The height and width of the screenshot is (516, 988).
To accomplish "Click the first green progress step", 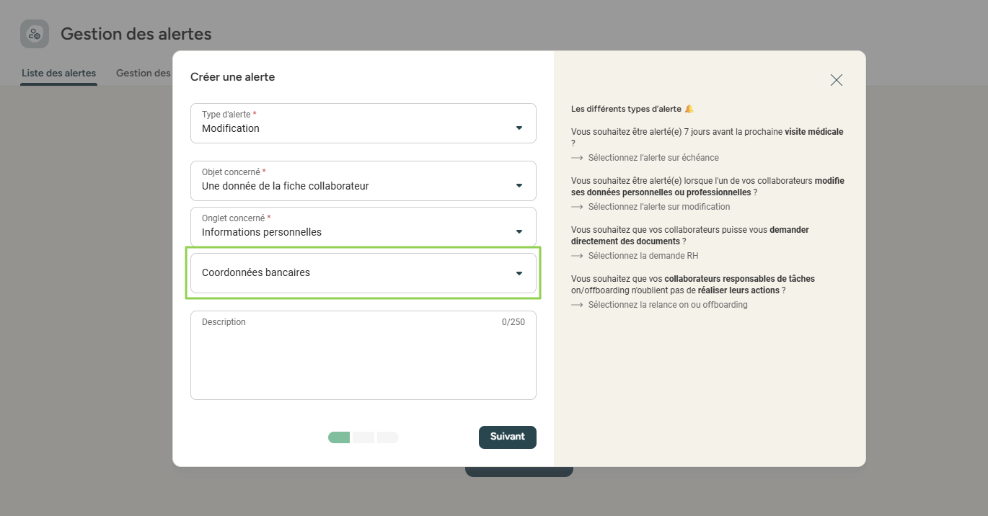I will (339, 437).
